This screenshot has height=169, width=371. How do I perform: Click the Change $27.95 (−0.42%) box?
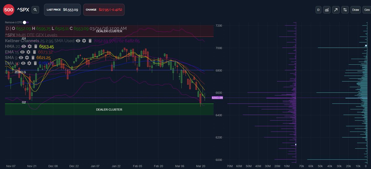104,10
